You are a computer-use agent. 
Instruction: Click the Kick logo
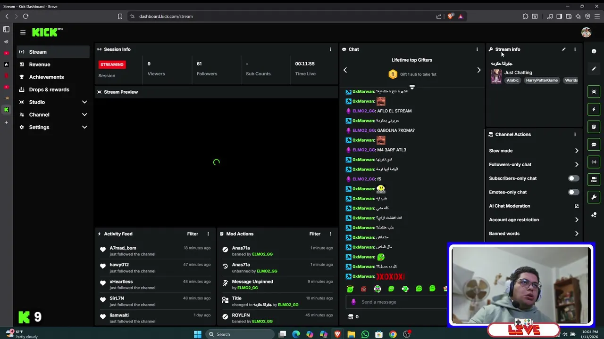(47, 32)
